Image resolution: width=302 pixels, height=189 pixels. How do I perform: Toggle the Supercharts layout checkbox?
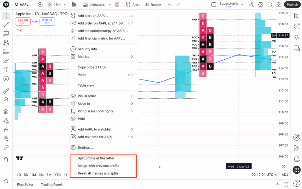click(214, 4)
